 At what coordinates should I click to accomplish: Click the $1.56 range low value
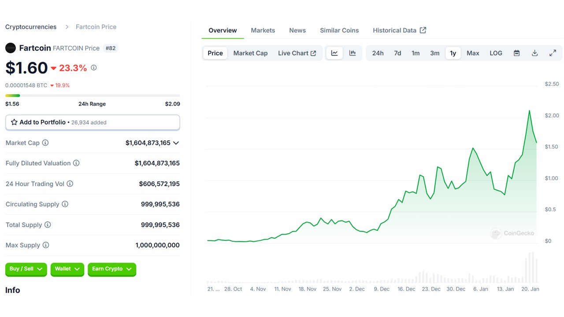coord(12,104)
